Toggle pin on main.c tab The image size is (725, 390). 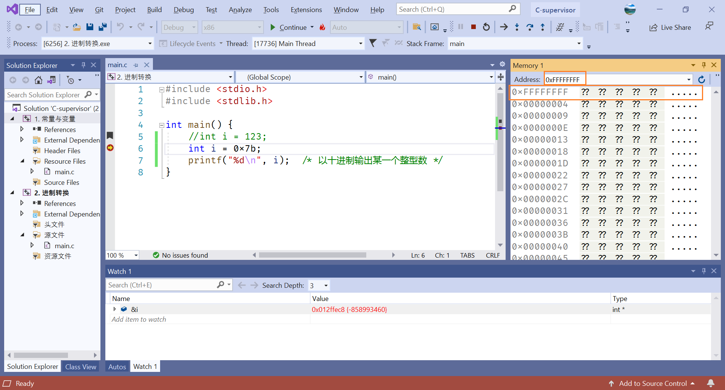point(136,65)
